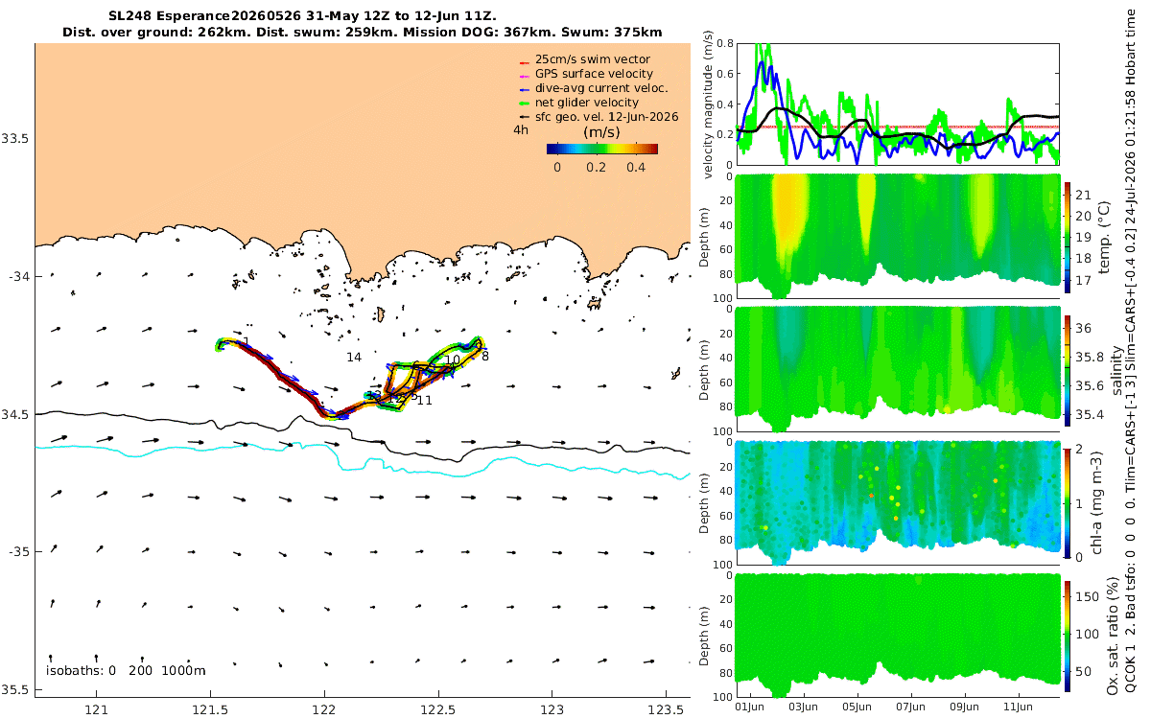The height and width of the screenshot is (719, 1151).
Task: Click the '35.5' latitude tick on the map
Action: pyautogui.click(x=14, y=690)
